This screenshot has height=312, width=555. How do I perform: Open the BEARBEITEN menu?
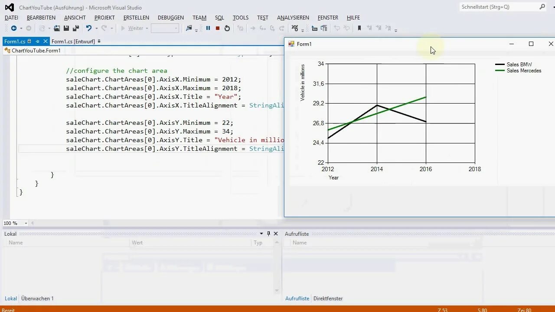41,18
